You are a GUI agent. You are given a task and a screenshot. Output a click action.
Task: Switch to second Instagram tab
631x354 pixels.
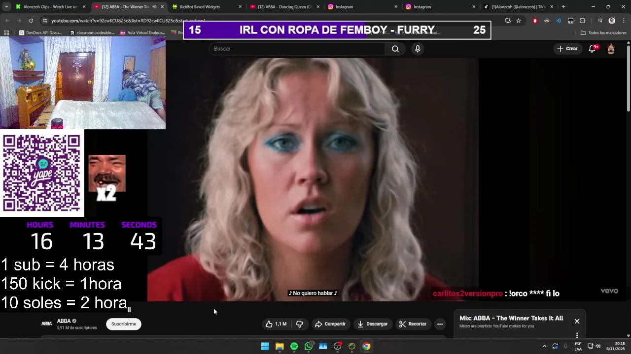441,7
